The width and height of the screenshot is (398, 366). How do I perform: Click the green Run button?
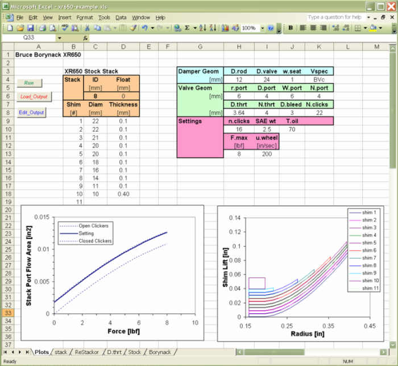click(29, 83)
